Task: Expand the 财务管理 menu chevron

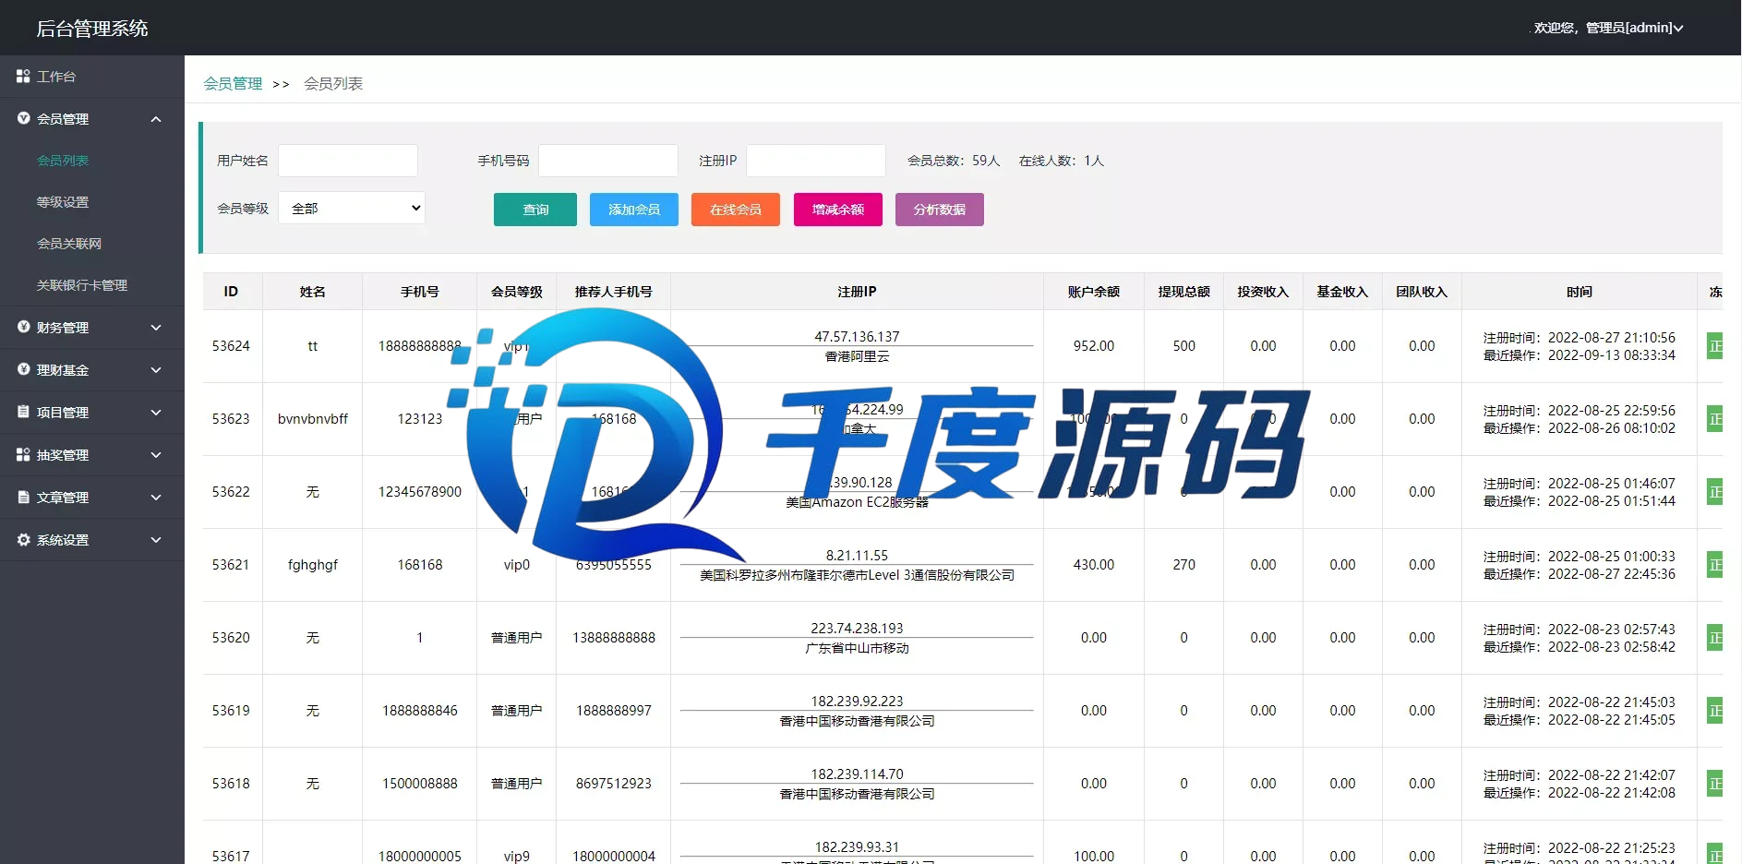Action: (x=156, y=328)
